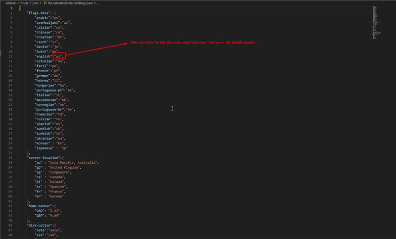The height and width of the screenshot is (239, 396).
Task: Click the JSON braces icon in breadcrumb
Action: pos(44,2)
